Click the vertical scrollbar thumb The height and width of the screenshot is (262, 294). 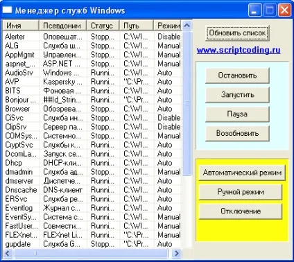tap(187, 103)
